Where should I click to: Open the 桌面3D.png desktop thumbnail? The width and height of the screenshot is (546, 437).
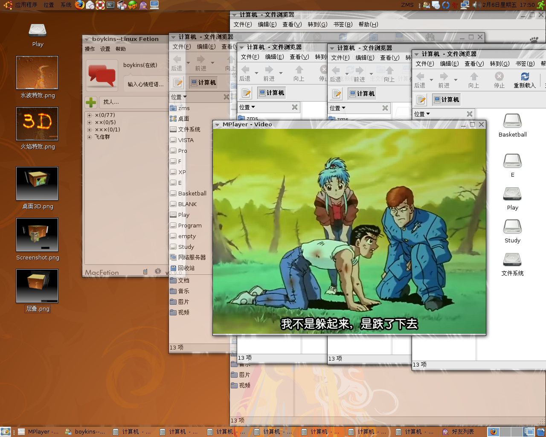coord(37,184)
